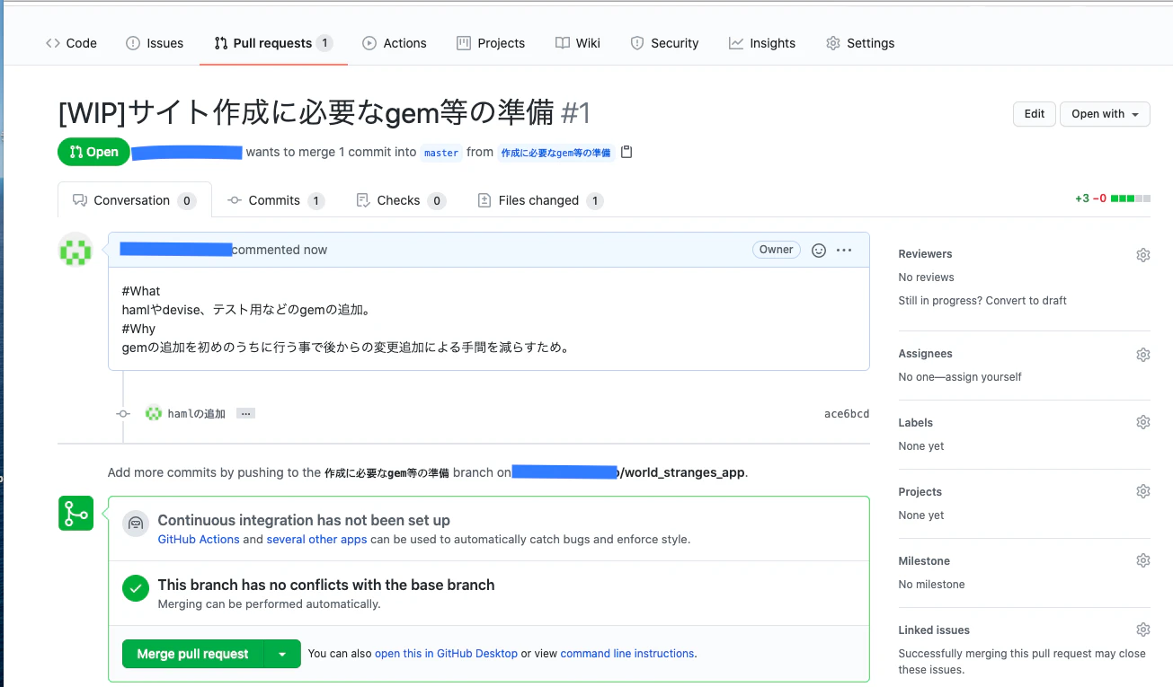Click the Linked issues gear icon
The height and width of the screenshot is (687, 1173).
tap(1143, 630)
